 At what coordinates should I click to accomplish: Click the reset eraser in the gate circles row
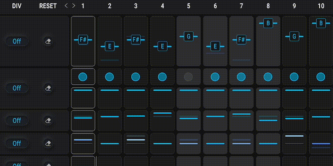(48, 88)
